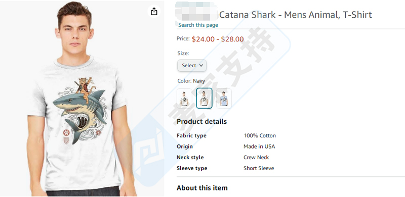Open the Size Select dropdown

192,66
